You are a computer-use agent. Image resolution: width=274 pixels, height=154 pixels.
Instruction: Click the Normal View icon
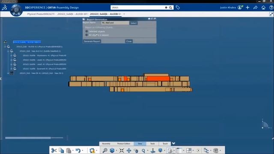pos(153,150)
